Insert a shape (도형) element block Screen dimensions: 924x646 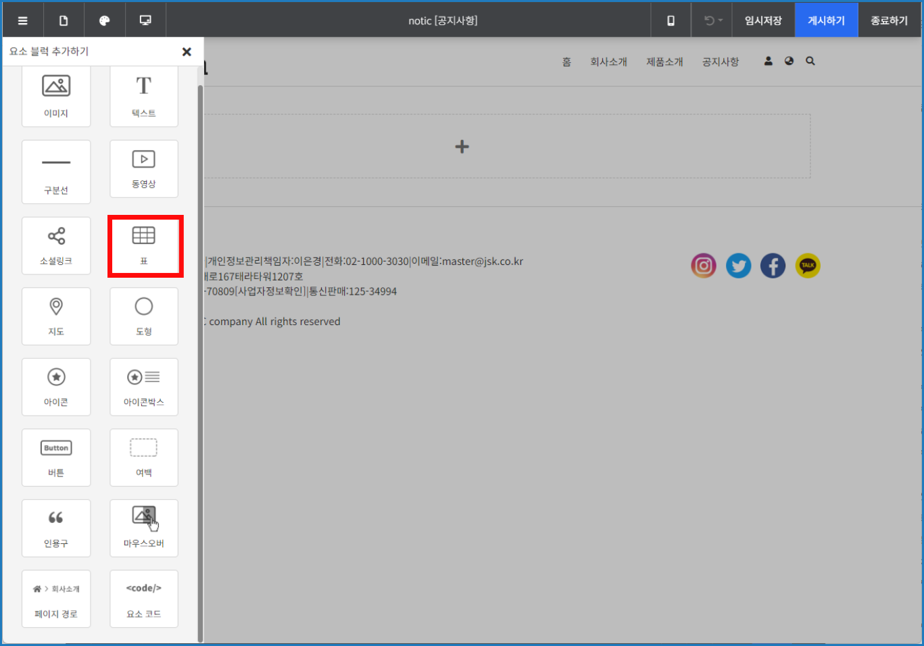143,316
